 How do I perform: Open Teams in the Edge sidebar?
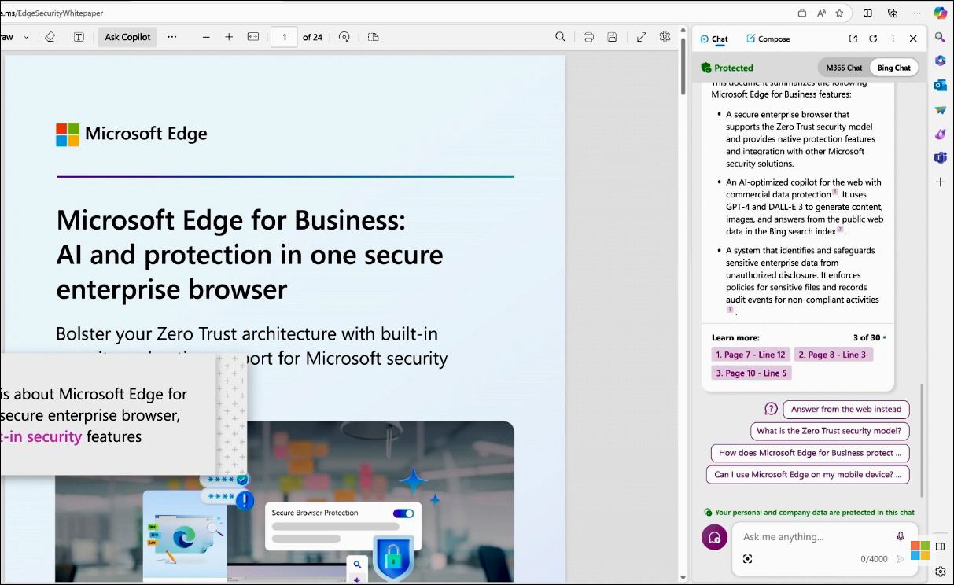[940, 158]
